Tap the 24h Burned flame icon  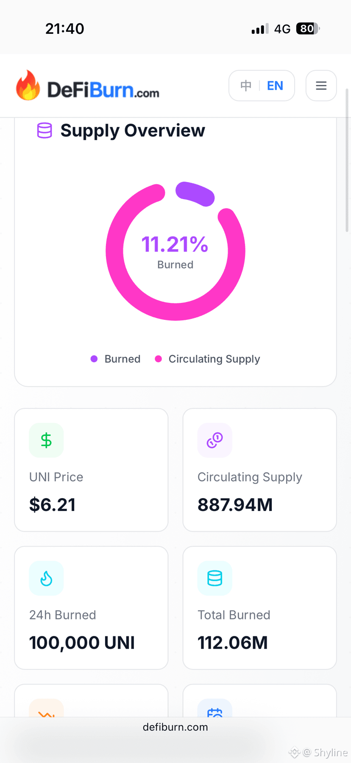(46, 578)
